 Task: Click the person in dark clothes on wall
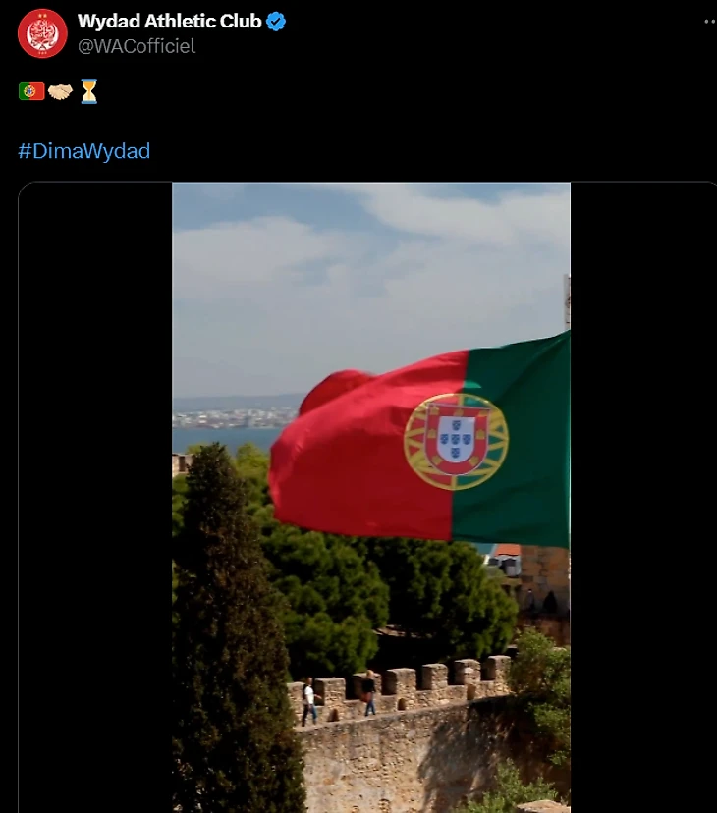click(369, 692)
